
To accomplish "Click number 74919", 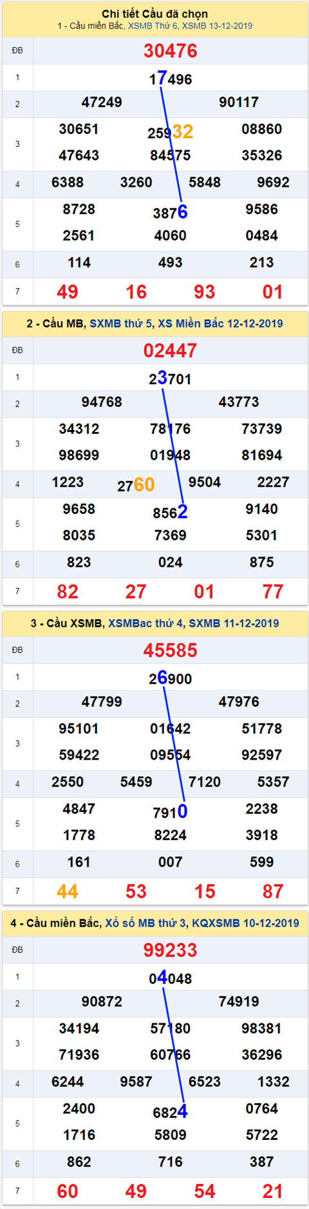I will pos(239,1002).
